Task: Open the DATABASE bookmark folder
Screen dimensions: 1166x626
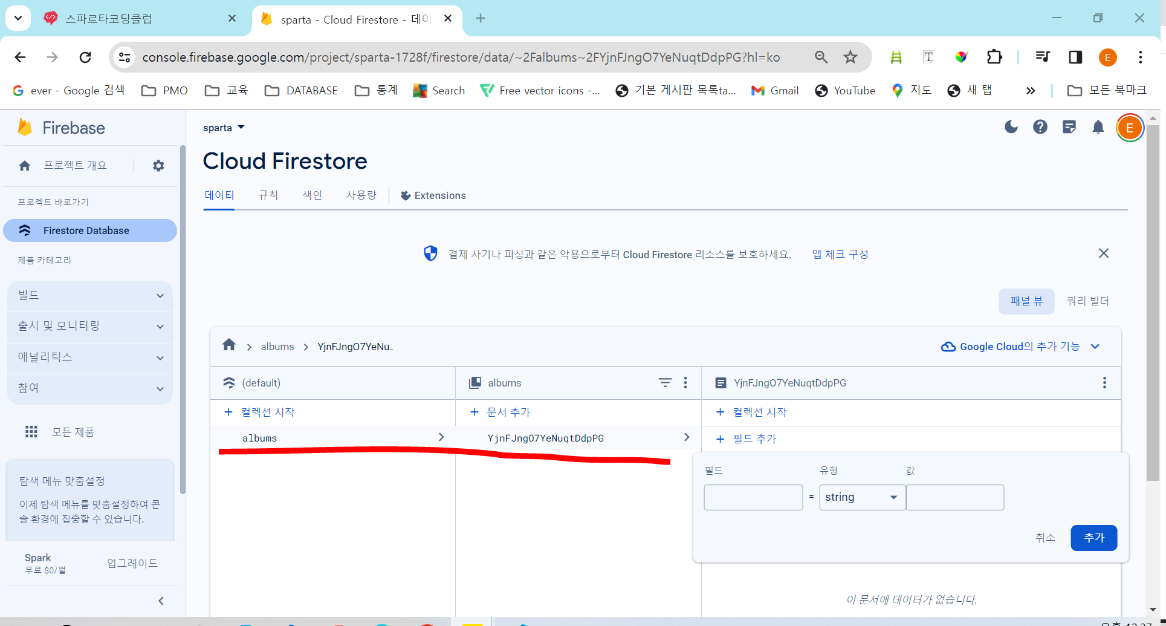Action: tap(301, 91)
